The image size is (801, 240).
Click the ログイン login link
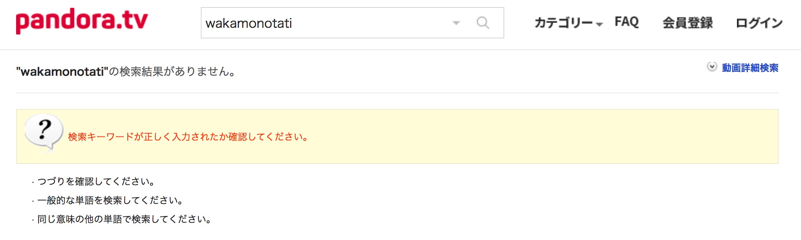click(x=759, y=23)
